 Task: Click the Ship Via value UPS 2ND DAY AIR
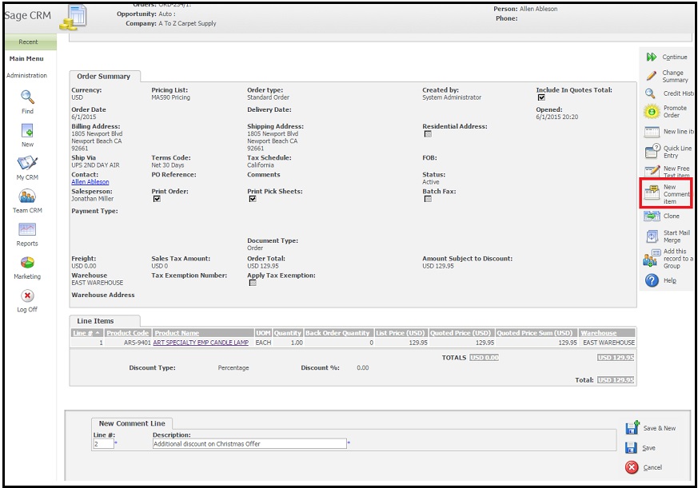click(95, 165)
